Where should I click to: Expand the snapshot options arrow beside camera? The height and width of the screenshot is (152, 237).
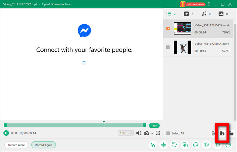(x=152, y=133)
